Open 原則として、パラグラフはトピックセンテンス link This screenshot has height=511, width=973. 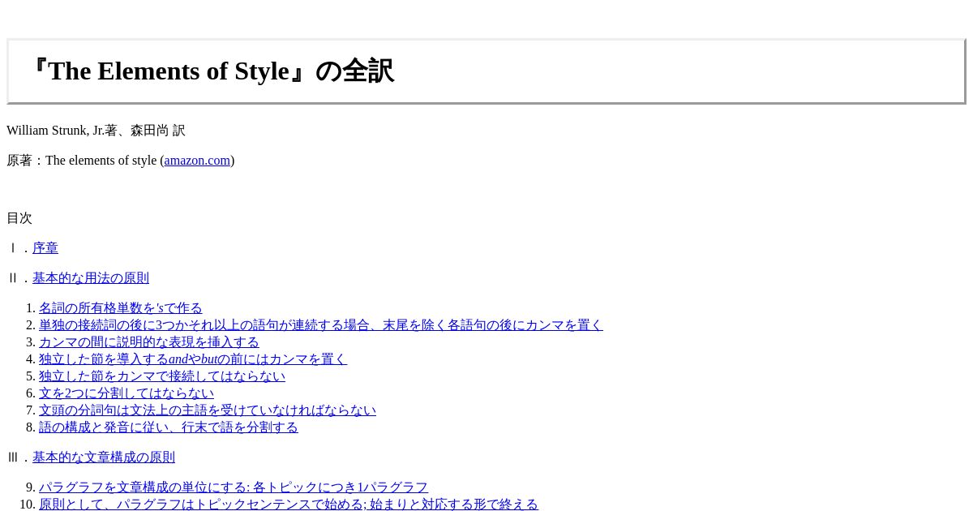click(x=289, y=505)
